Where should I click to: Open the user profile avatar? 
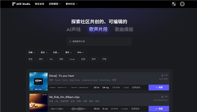[182, 4]
